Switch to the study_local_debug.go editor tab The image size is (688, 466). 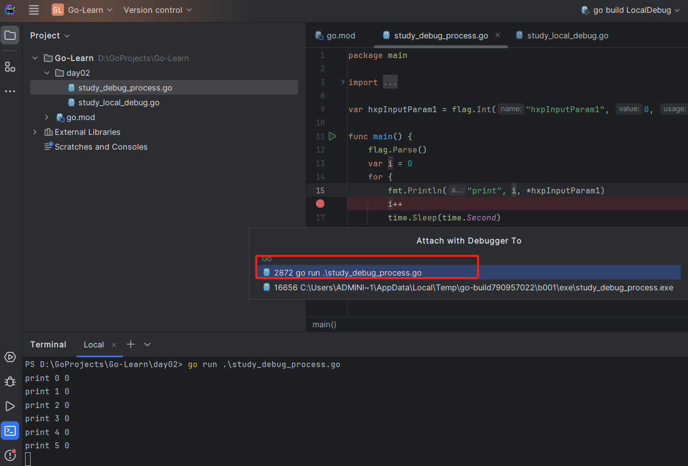562,35
